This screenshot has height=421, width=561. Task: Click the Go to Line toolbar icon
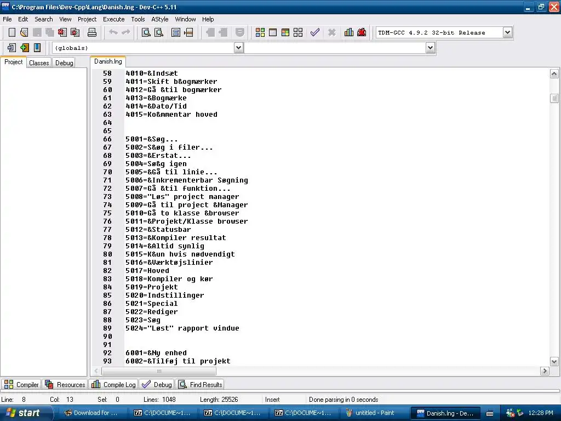point(188,32)
